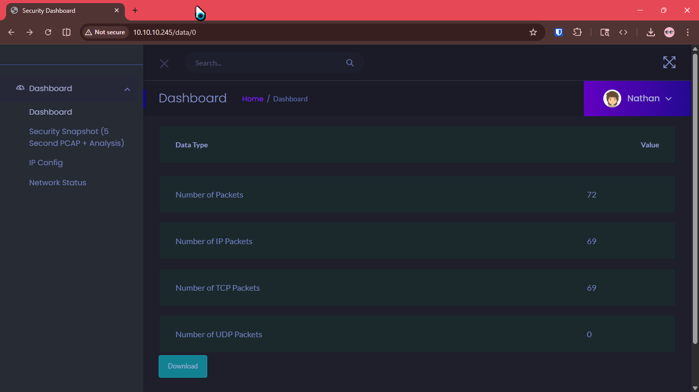The image size is (699, 392).
Task: Reload the page
Action: [x=48, y=32]
